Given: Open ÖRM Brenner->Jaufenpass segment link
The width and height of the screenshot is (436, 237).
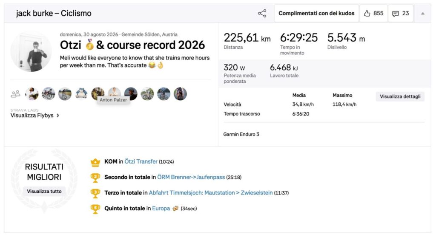Looking at the screenshot, I should coord(191,177).
